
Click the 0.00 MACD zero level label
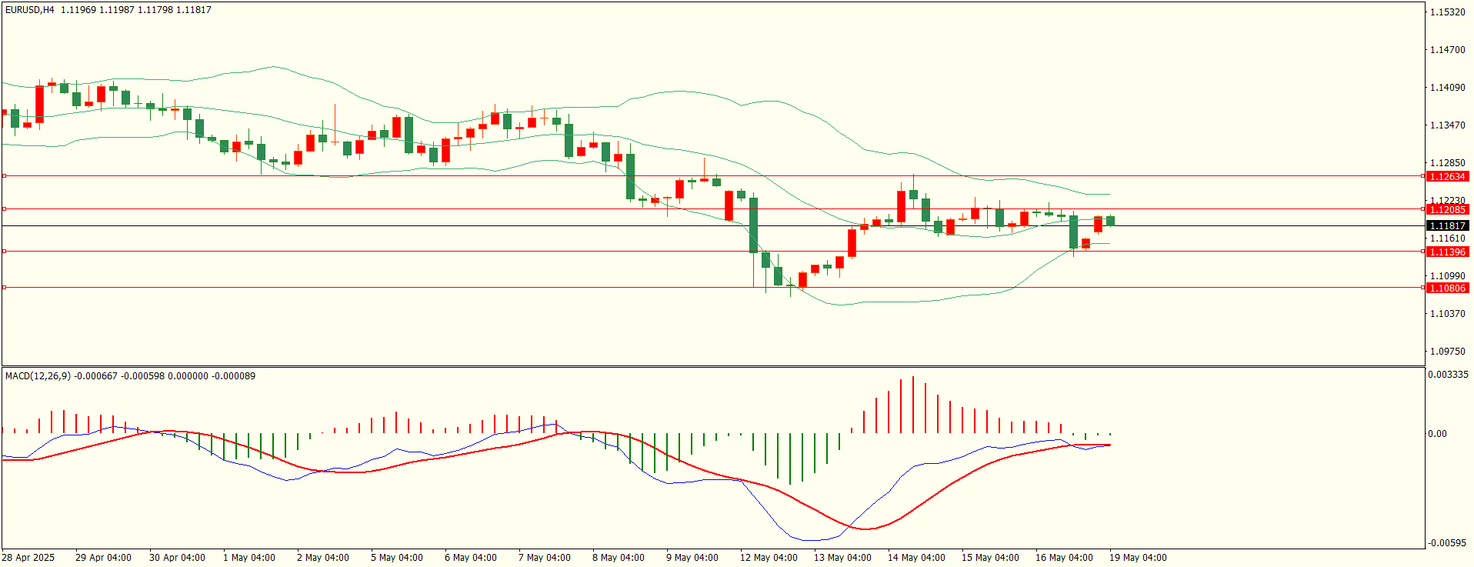click(x=1437, y=434)
